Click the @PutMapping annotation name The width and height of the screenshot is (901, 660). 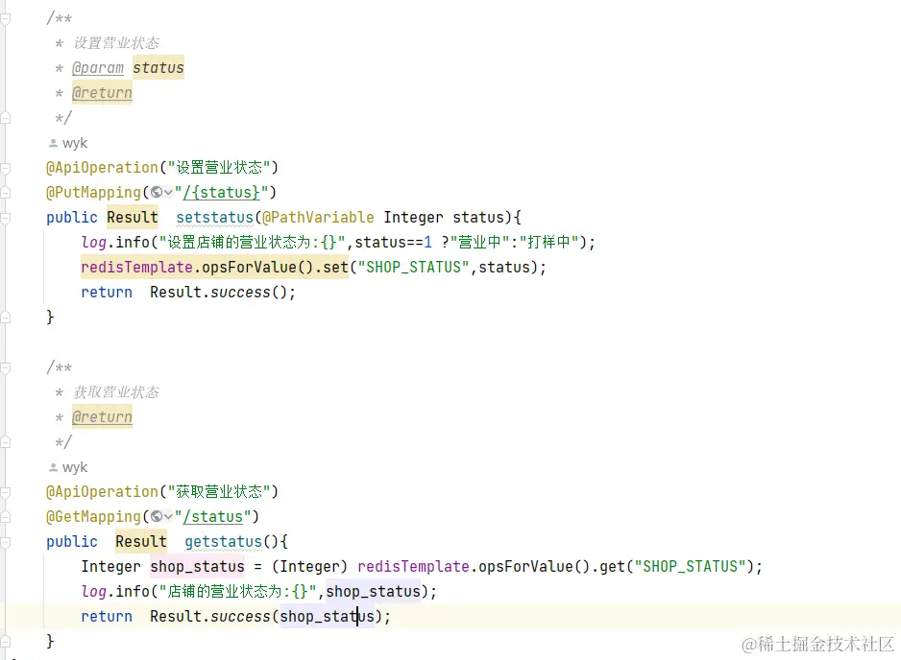click(94, 192)
